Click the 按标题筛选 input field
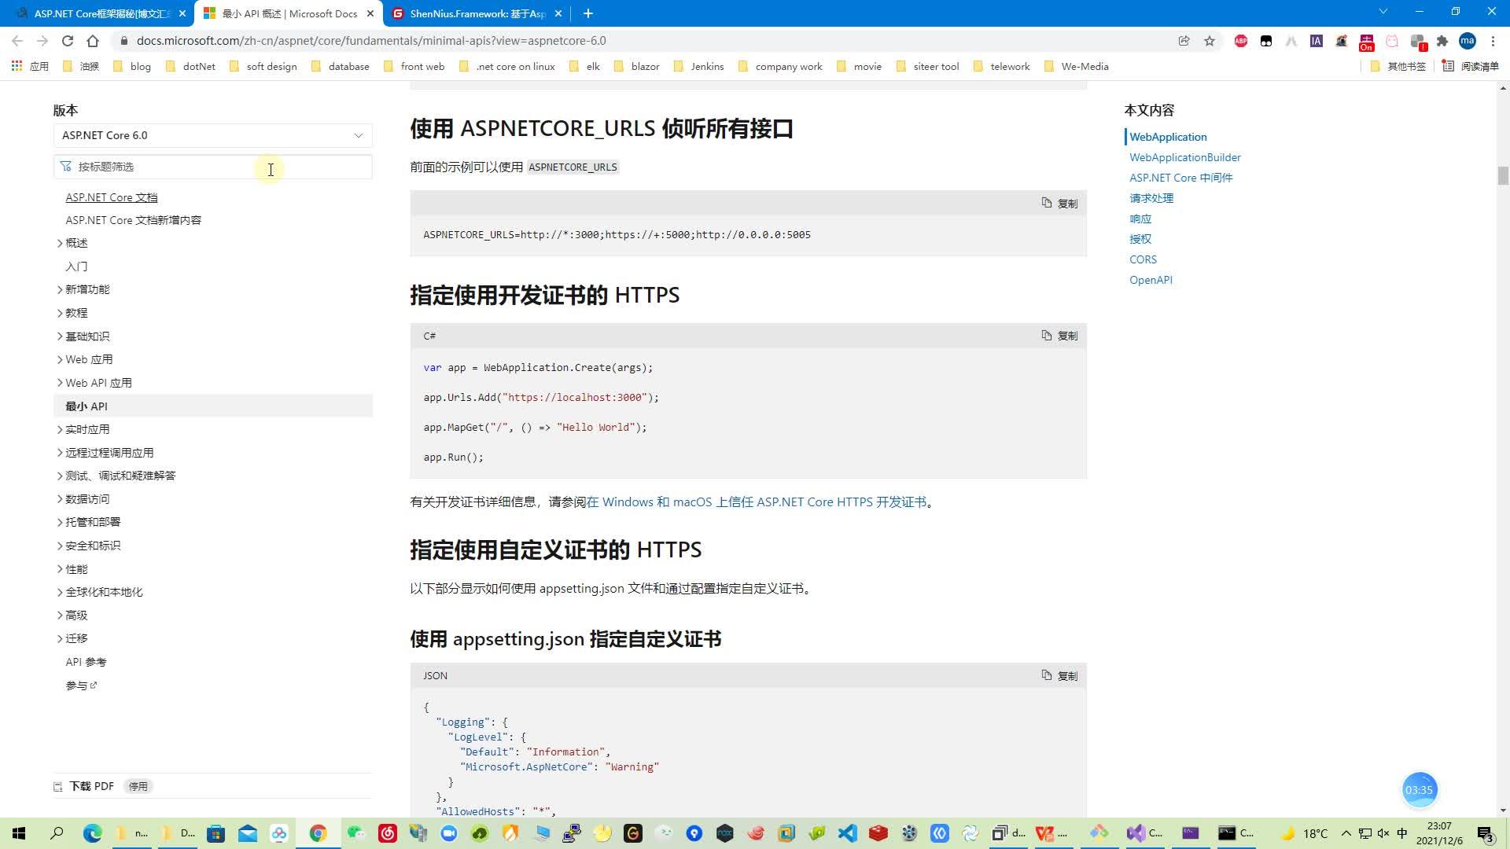Image resolution: width=1510 pixels, height=849 pixels. pos(212,166)
